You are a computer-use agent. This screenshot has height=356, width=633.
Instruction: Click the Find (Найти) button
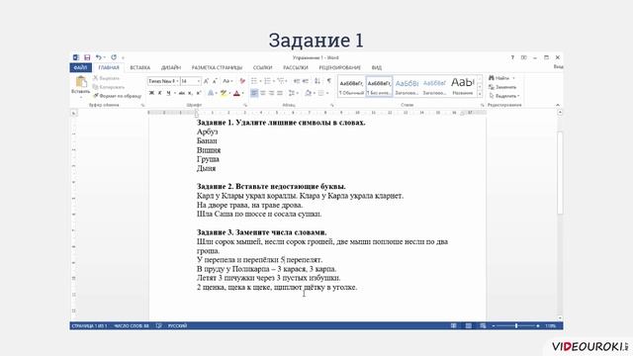click(x=498, y=78)
